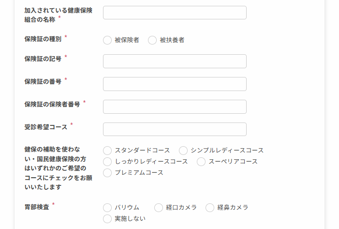Select the 被保険者 radio button
This screenshot has height=229, width=339.
click(x=107, y=40)
